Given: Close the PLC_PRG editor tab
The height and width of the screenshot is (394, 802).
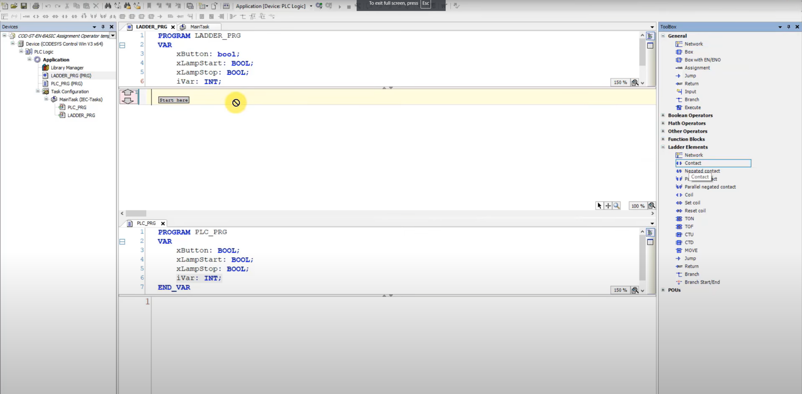Looking at the screenshot, I should point(163,224).
